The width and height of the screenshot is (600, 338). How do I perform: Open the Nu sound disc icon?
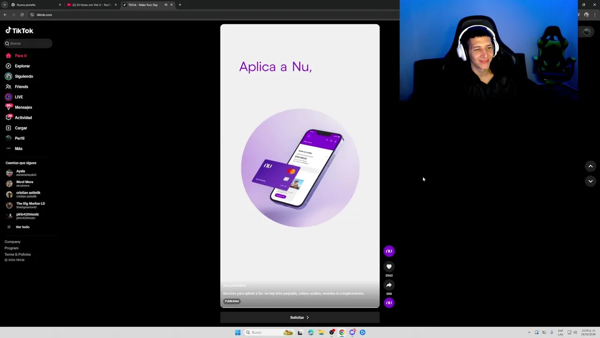(x=389, y=303)
